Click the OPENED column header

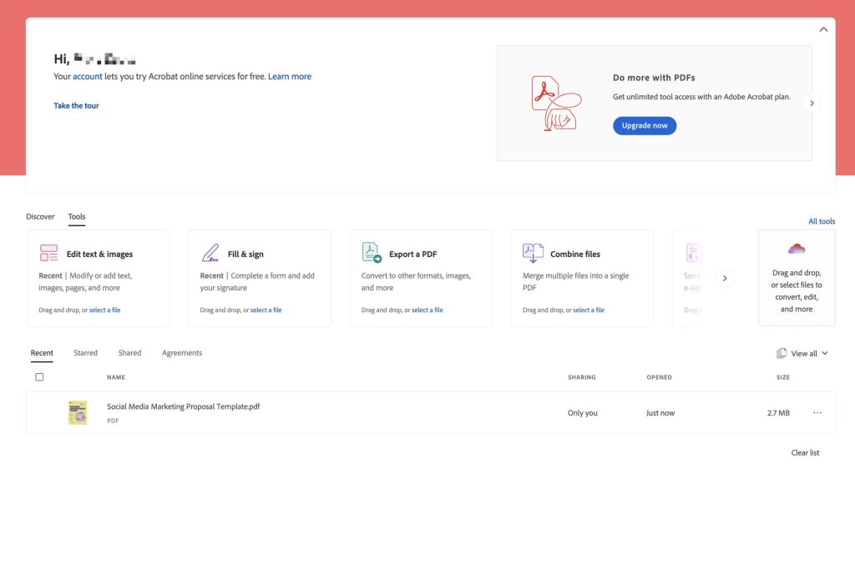pos(660,377)
